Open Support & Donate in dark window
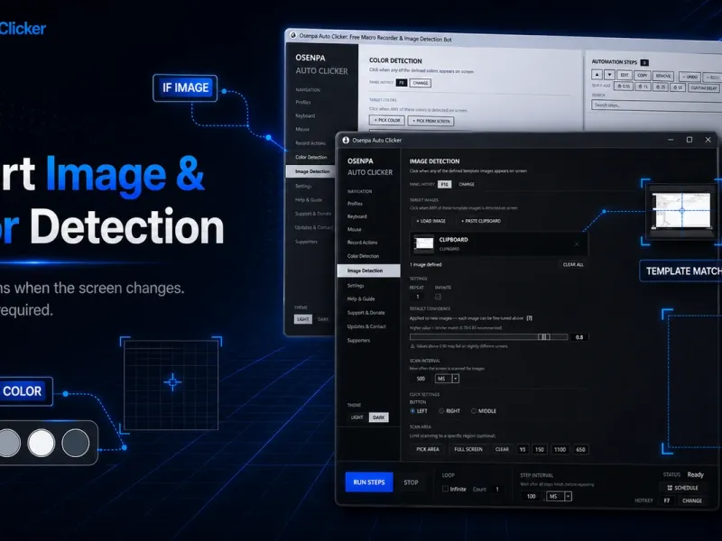The width and height of the screenshot is (722, 541). click(366, 312)
